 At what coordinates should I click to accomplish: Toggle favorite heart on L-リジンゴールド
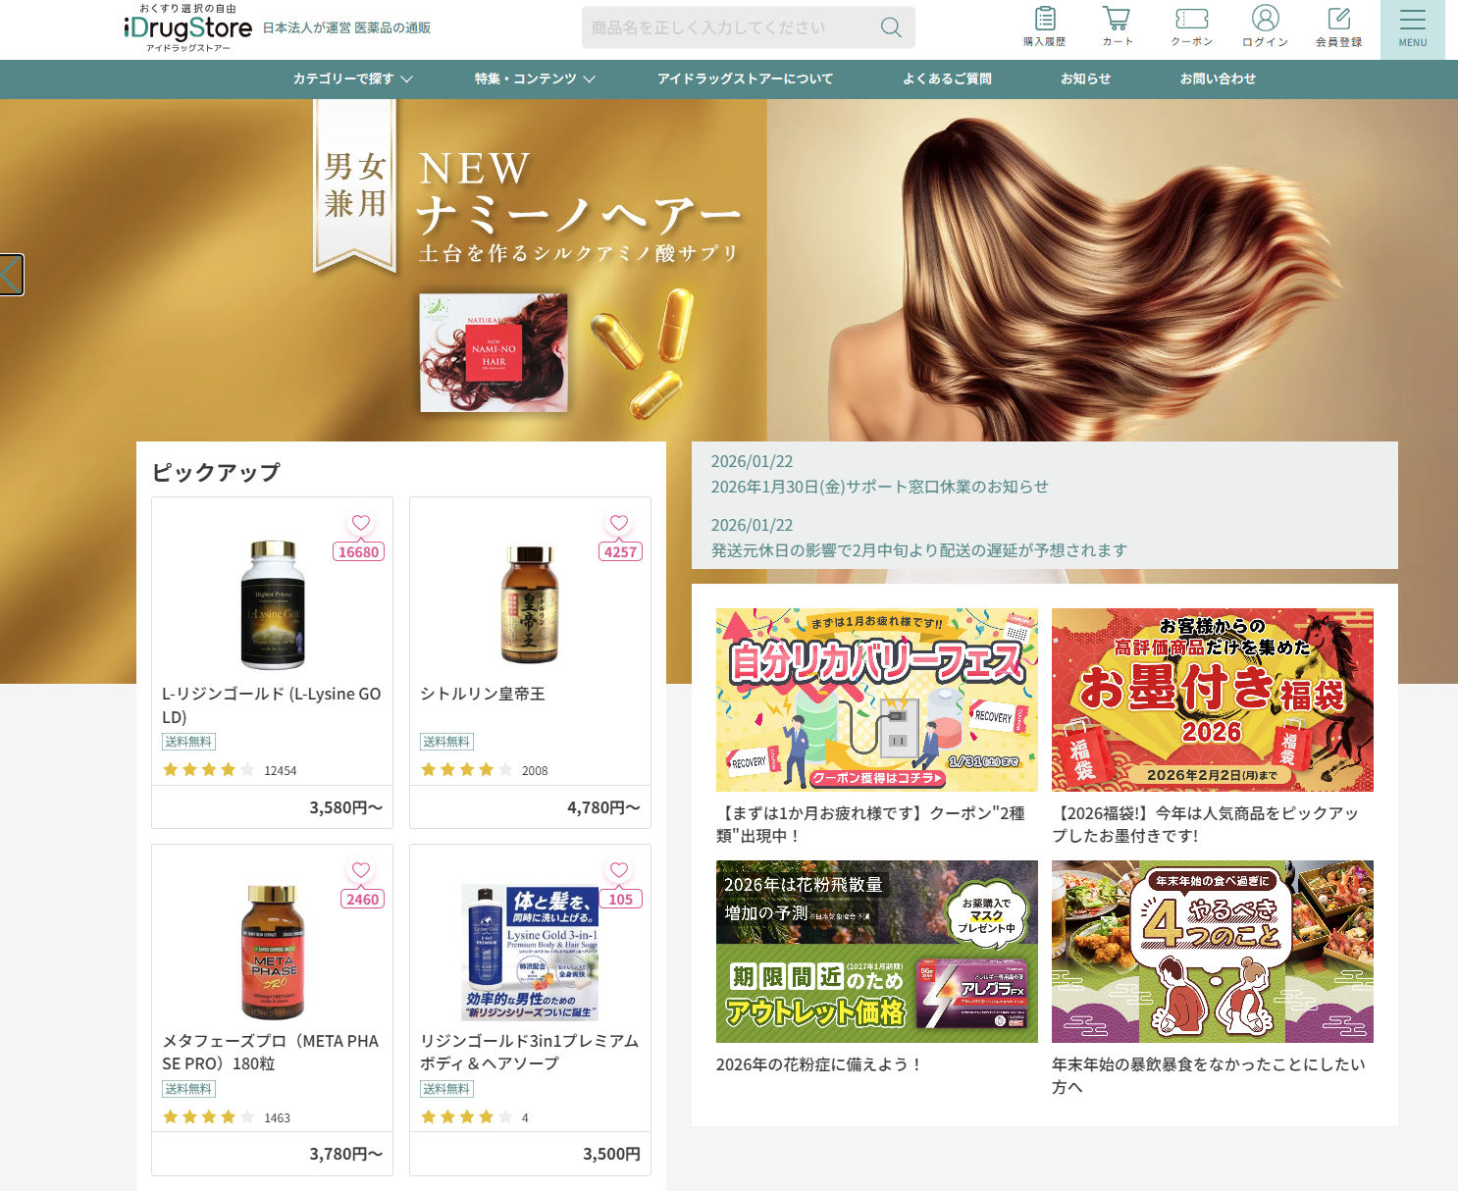click(361, 523)
